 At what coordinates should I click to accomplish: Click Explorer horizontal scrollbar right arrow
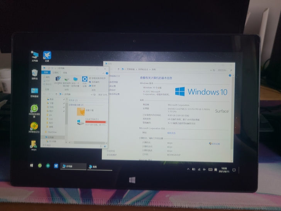coord(106,143)
